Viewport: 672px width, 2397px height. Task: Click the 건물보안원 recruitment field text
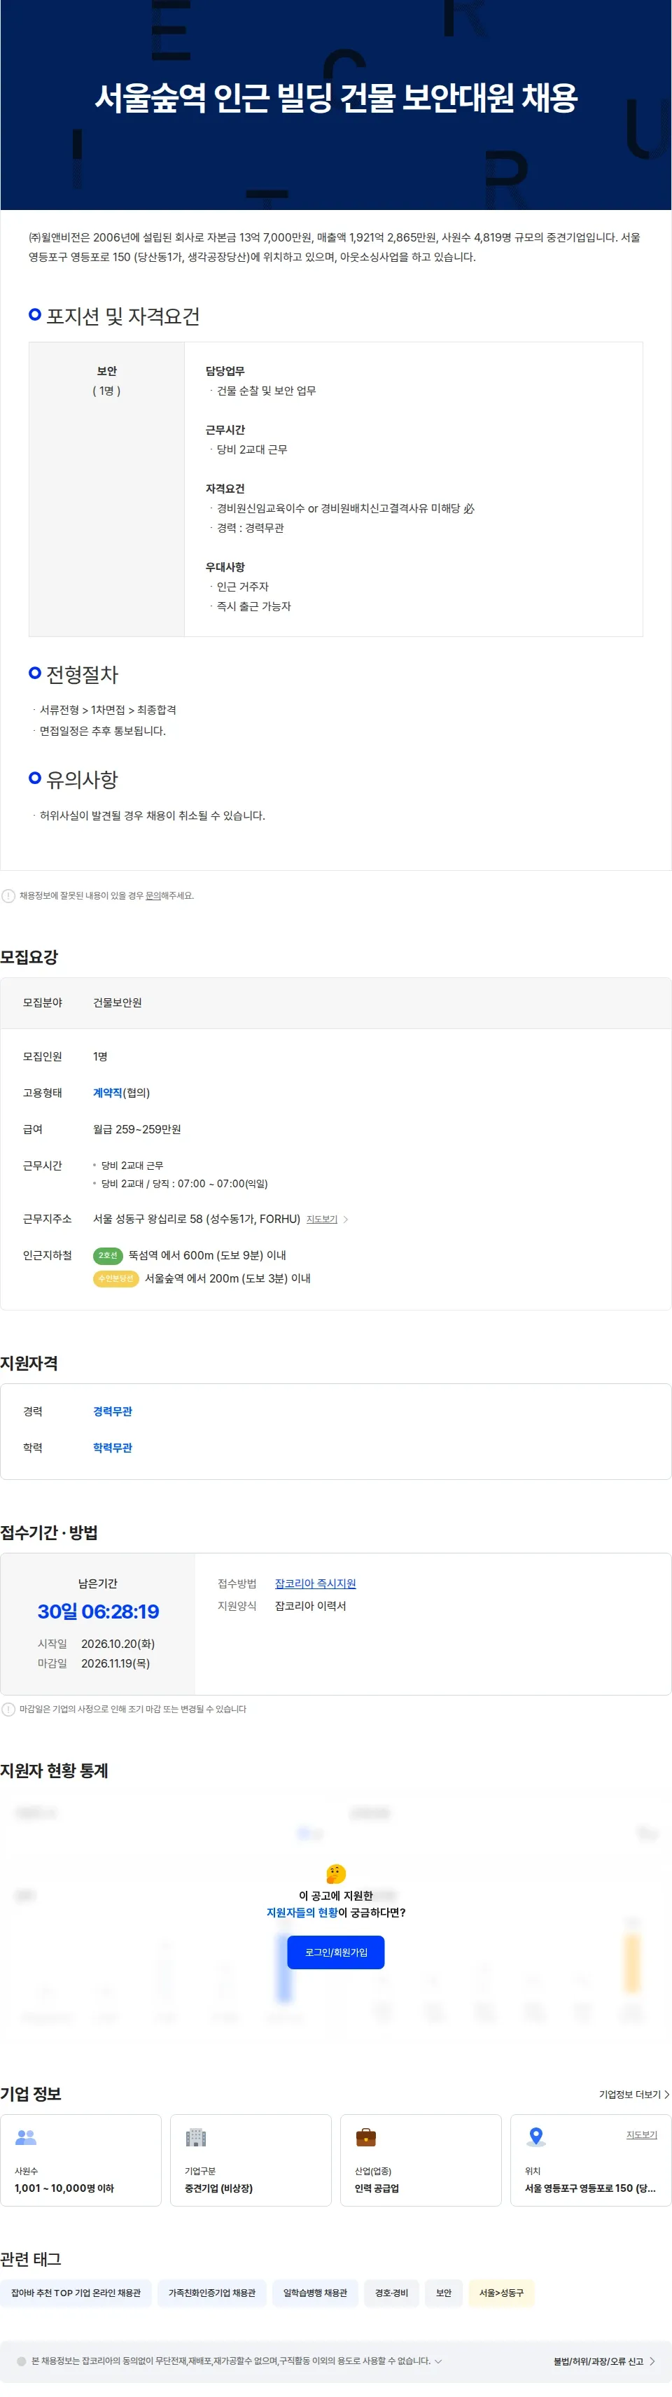[118, 1002]
